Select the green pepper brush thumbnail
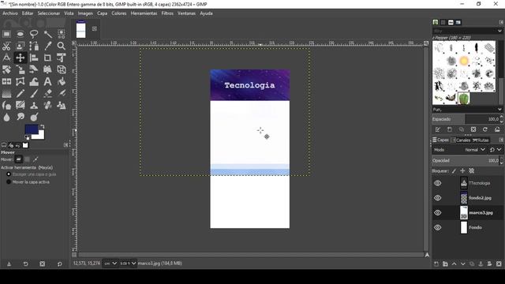The height and width of the screenshot is (284, 505). pyautogui.click(x=463, y=99)
